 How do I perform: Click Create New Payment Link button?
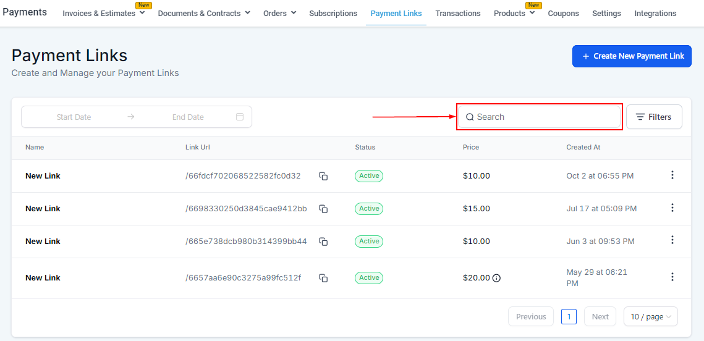coord(632,56)
